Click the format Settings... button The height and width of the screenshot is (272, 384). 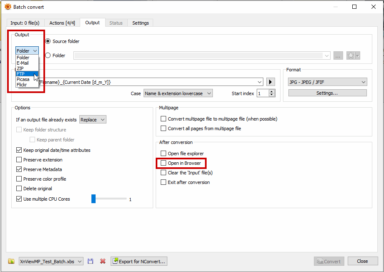pos(327,93)
